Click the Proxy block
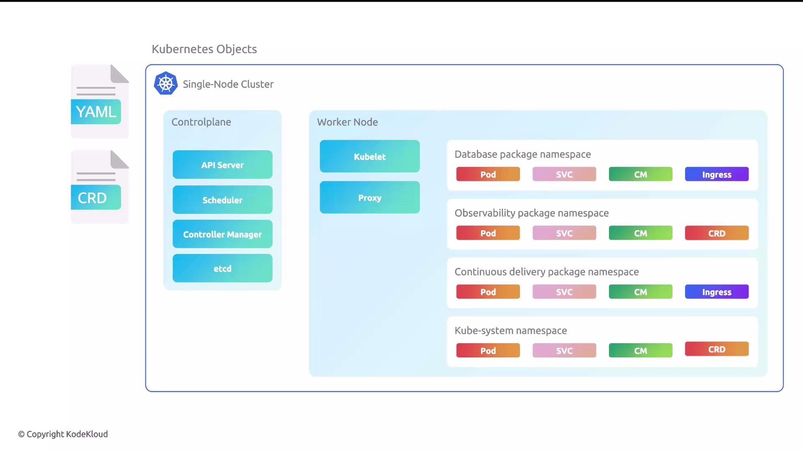The width and height of the screenshot is (803, 452). click(370, 197)
